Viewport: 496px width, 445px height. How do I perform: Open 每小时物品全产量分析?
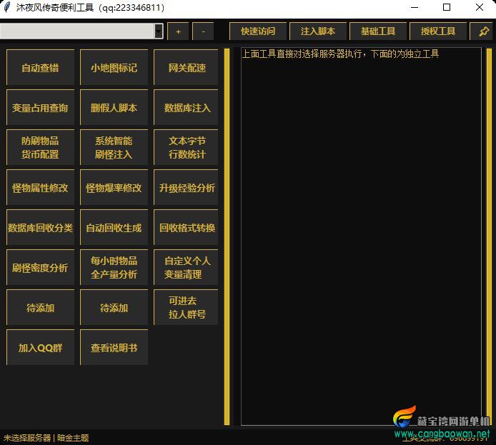pos(114,267)
